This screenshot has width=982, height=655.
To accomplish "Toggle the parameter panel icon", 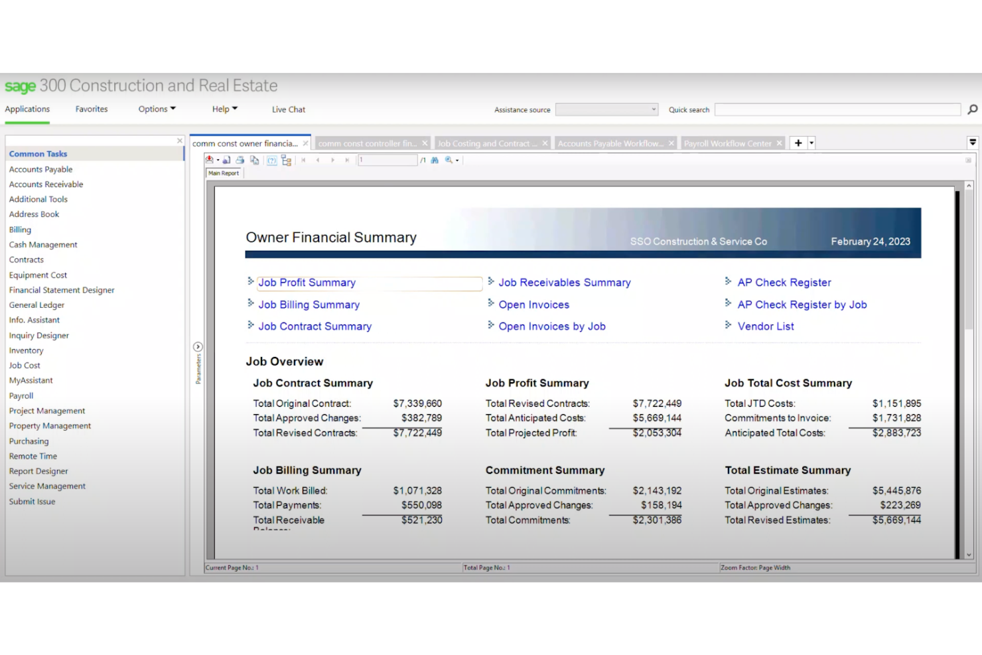I will pyautogui.click(x=271, y=161).
